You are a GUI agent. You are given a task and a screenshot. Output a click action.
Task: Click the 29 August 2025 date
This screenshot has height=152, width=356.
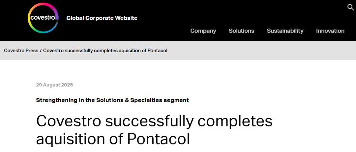coord(54,85)
